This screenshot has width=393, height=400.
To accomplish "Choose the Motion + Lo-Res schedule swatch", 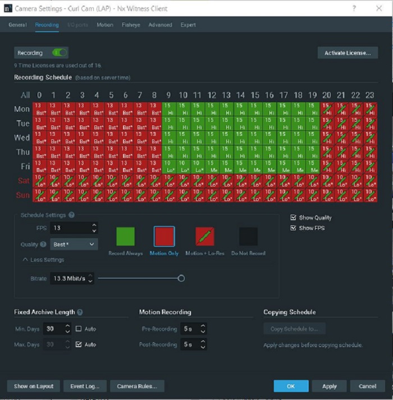I will click(205, 237).
